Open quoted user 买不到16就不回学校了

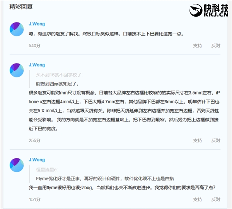[x=59, y=75]
